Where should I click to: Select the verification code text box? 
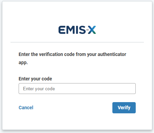point(77,89)
